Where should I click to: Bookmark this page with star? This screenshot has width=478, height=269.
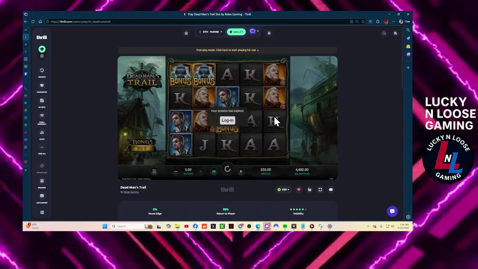click(363, 22)
